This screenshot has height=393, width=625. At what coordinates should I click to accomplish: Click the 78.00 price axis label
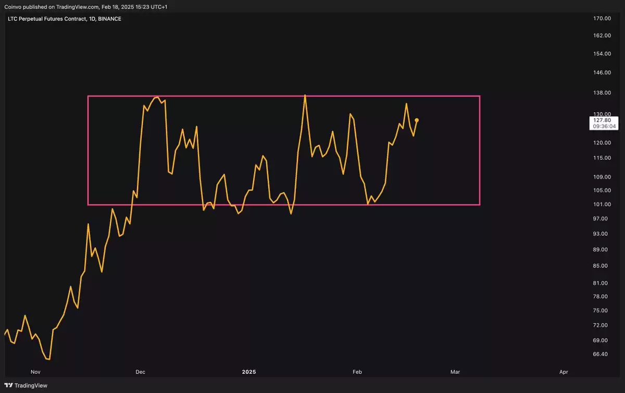pos(602,296)
